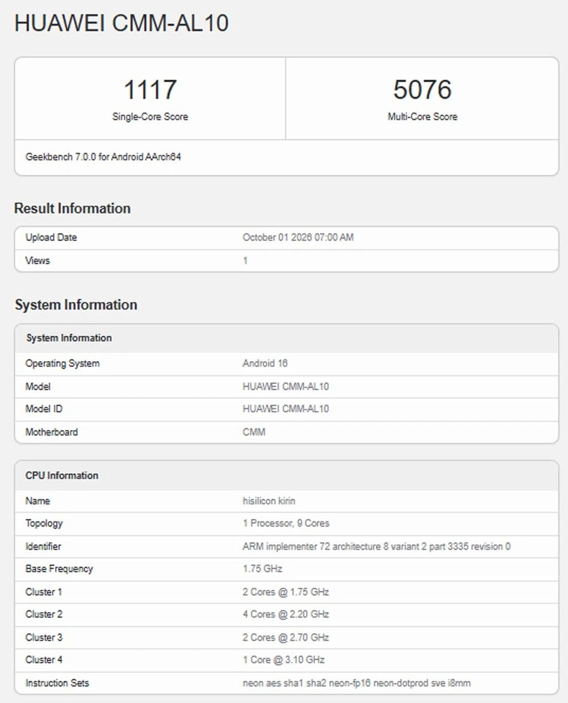Select the Android 16 value
The width and height of the screenshot is (568, 703).
click(265, 363)
